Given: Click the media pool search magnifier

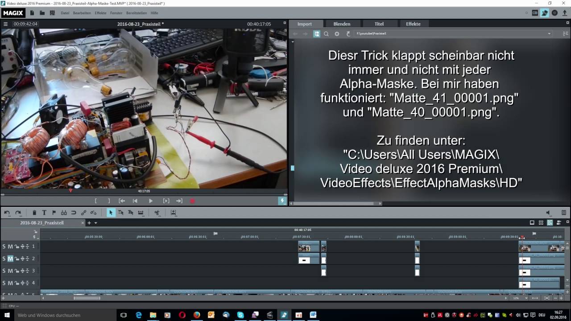Looking at the screenshot, I should coord(326,33).
